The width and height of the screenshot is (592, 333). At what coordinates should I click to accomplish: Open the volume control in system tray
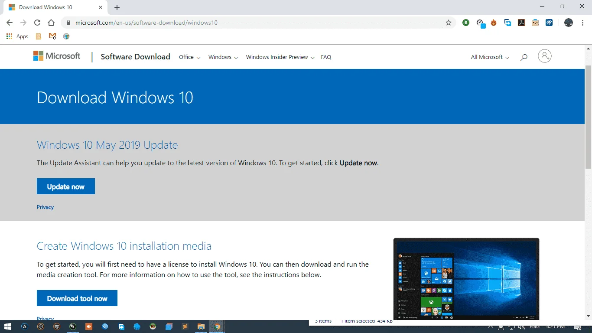click(x=522, y=327)
